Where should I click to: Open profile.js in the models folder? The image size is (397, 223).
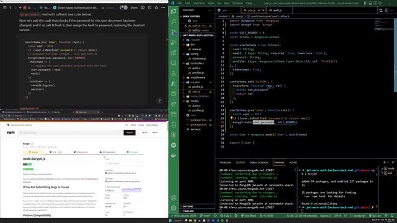click(197, 87)
